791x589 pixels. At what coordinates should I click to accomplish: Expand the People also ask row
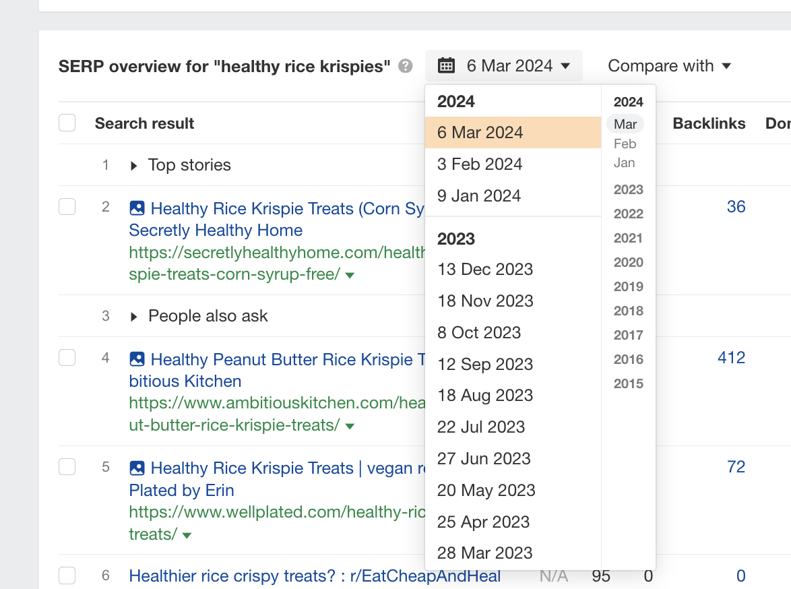(133, 315)
